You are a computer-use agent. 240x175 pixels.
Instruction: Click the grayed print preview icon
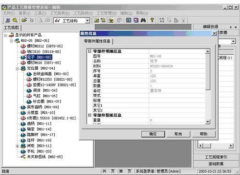coord(40,20)
